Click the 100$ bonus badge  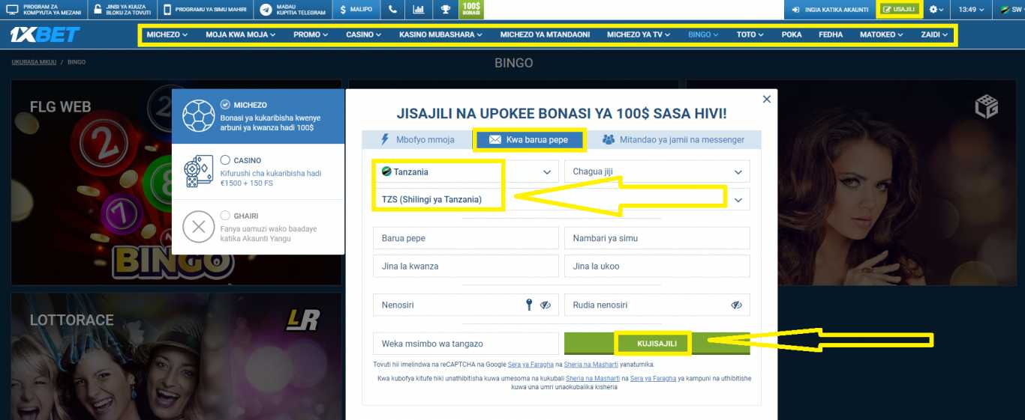click(471, 10)
